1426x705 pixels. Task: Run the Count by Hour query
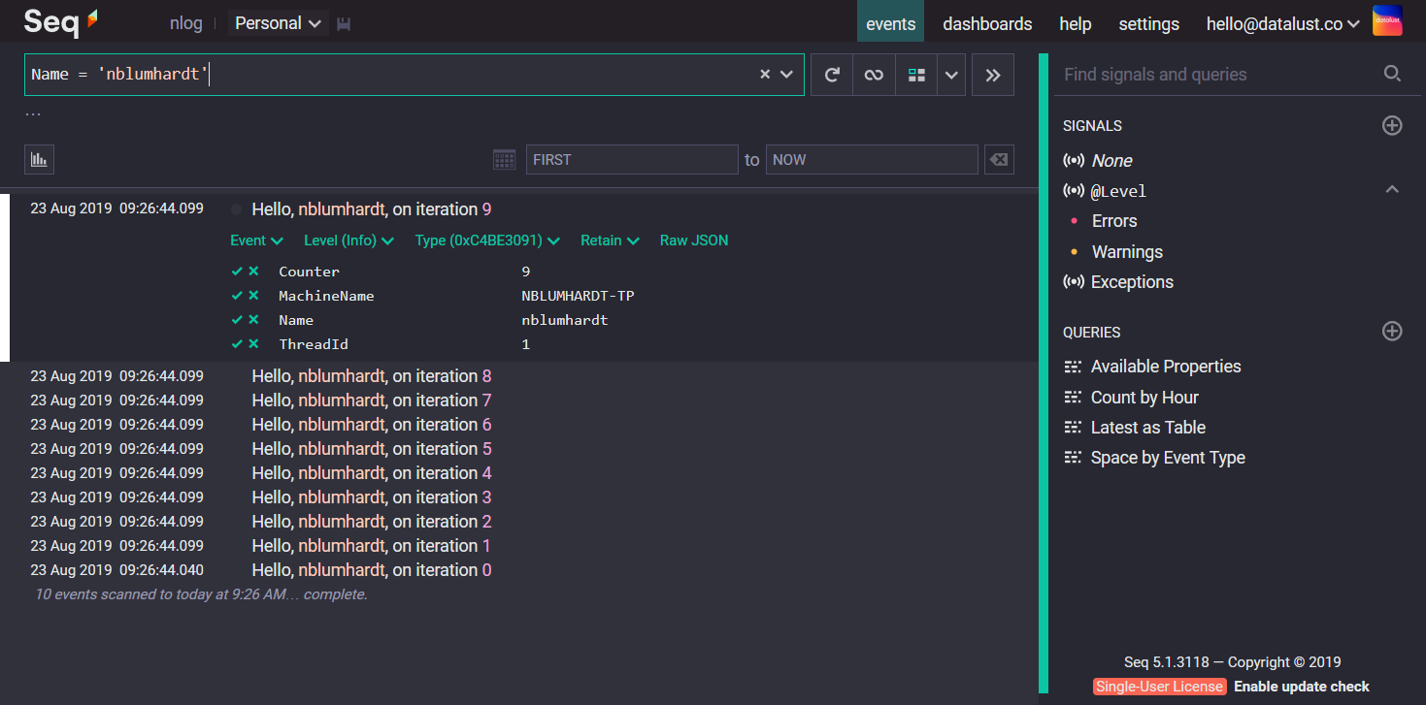[1144, 398]
